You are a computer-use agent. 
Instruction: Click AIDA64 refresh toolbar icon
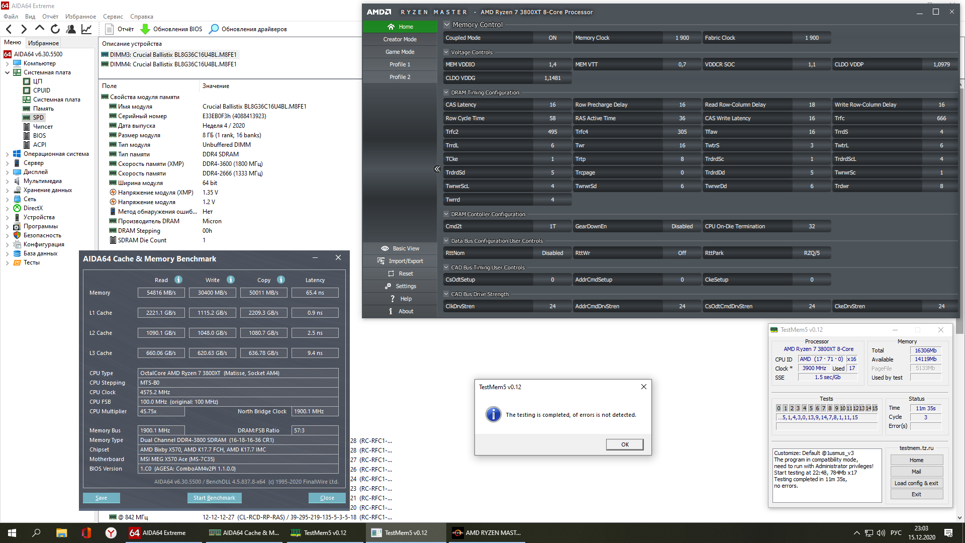55,29
